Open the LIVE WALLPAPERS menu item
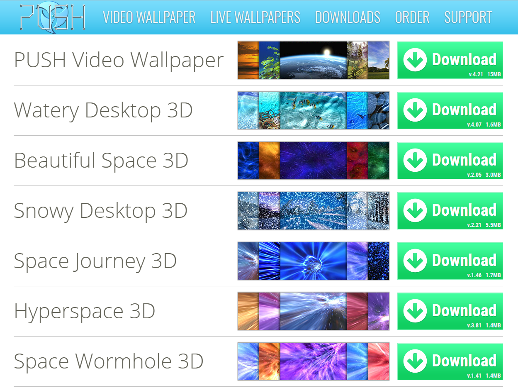This screenshot has height=388, width=518. [255, 17]
